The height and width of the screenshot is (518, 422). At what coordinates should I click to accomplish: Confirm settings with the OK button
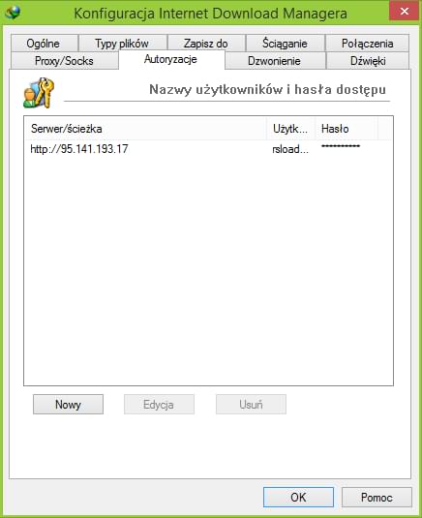[x=298, y=498]
